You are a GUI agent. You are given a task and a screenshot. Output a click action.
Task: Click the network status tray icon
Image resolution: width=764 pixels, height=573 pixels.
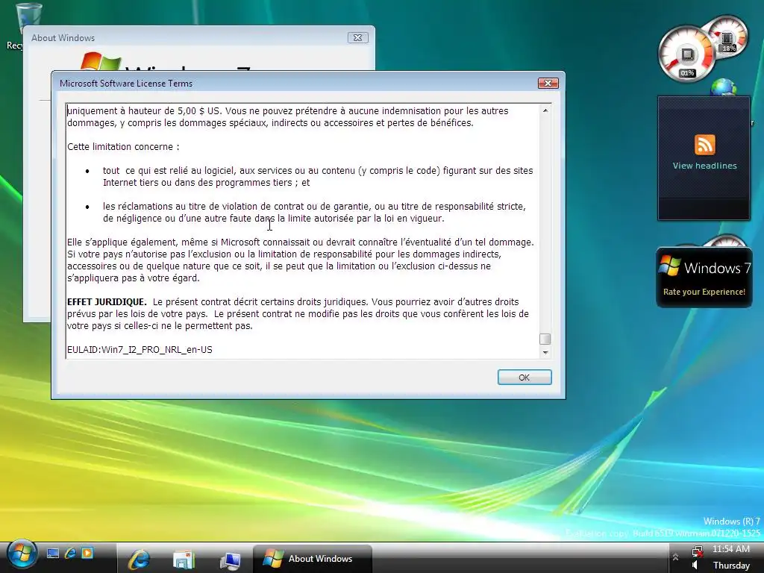click(698, 551)
